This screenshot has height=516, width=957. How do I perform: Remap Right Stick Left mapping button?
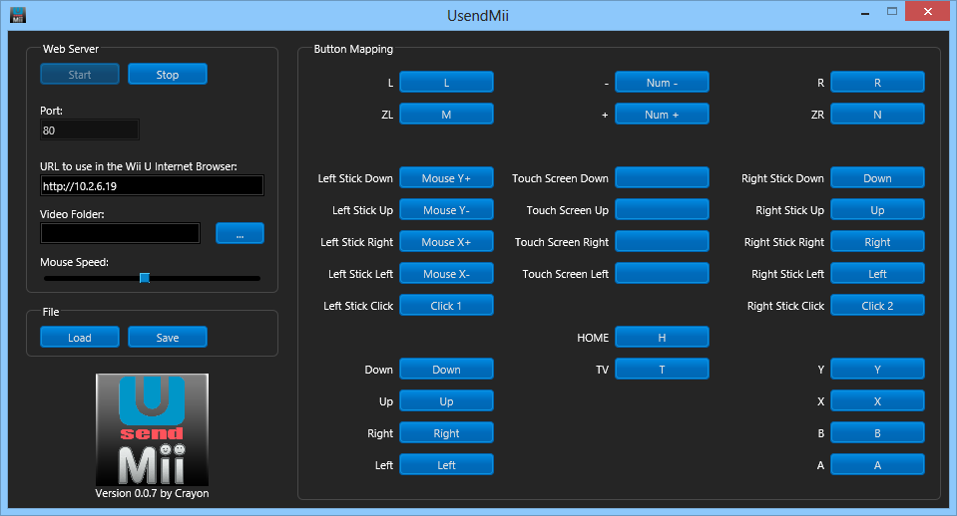877,274
